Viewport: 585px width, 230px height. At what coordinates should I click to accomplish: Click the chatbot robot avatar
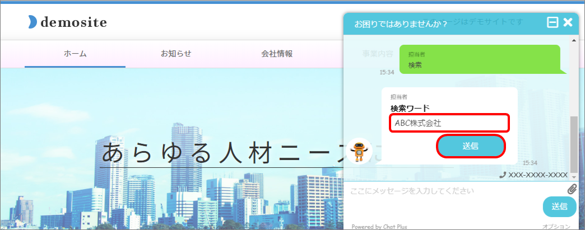tap(359, 151)
